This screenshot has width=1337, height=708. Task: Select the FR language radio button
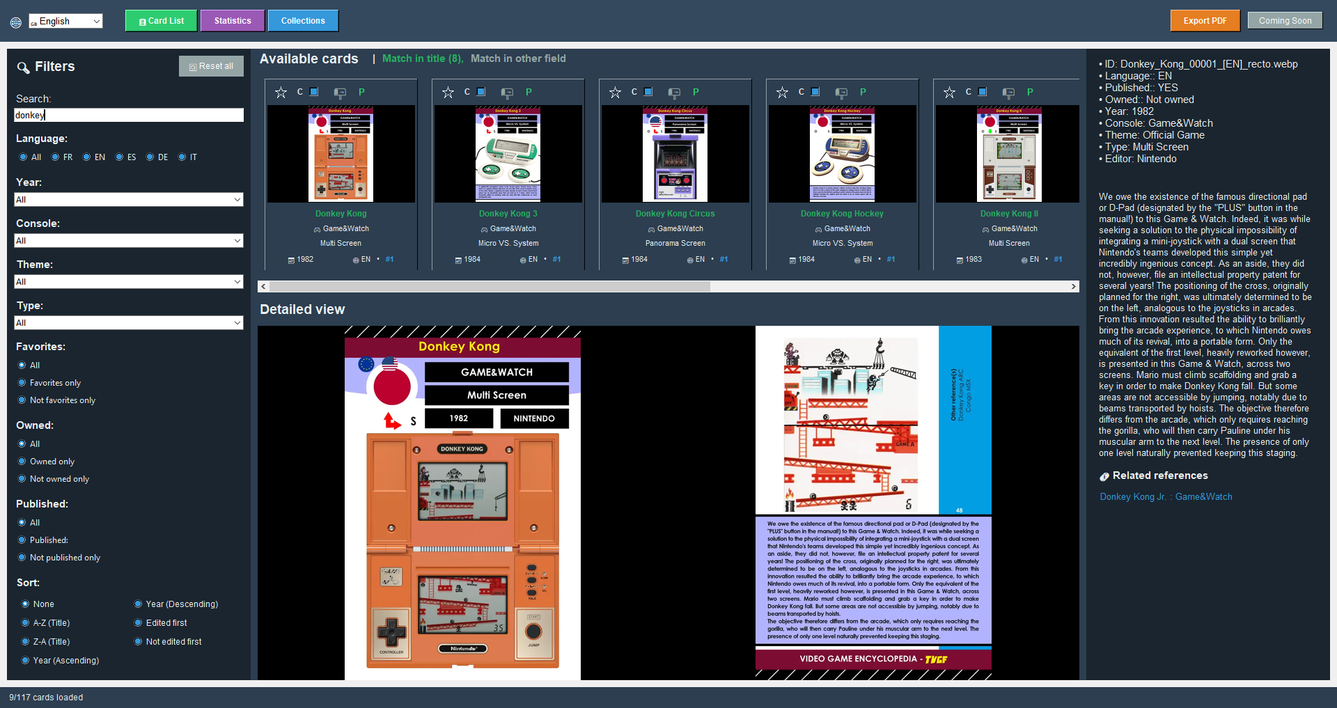coord(55,157)
